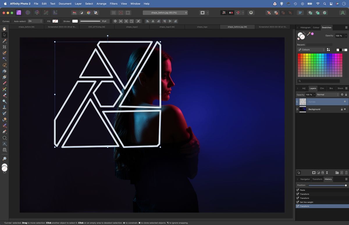The height and width of the screenshot is (225, 349).
Task: Toggle visibility of the Curves layer
Action: 345,102
